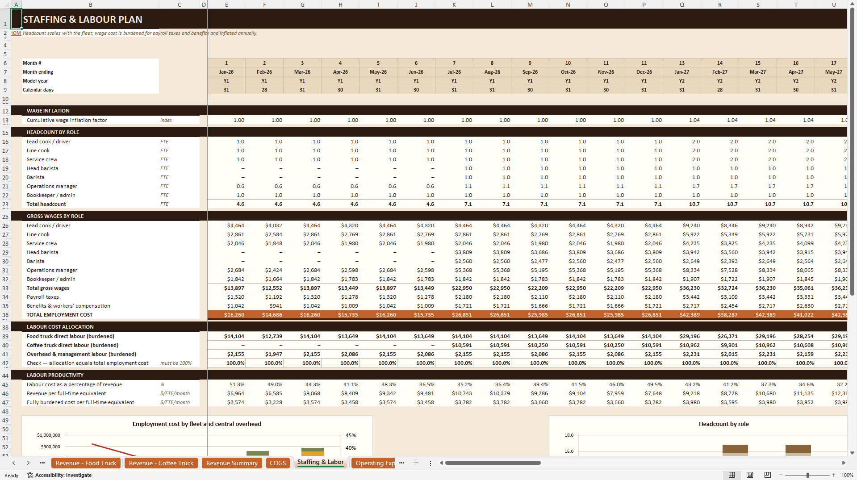Open Revenue - Coffee Truck sheet
This screenshot has width=857, height=480.
click(161, 463)
